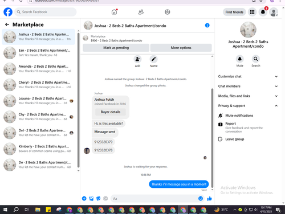This screenshot has width=285, height=214.
Task: Open the Friends icon in top navigation
Action: [141, 12]
